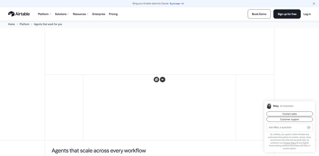
Task: Click the Airtable logo
Action: pos(19,14)
